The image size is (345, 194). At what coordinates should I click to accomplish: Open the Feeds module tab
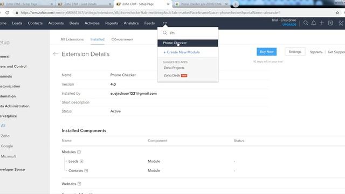149,23
